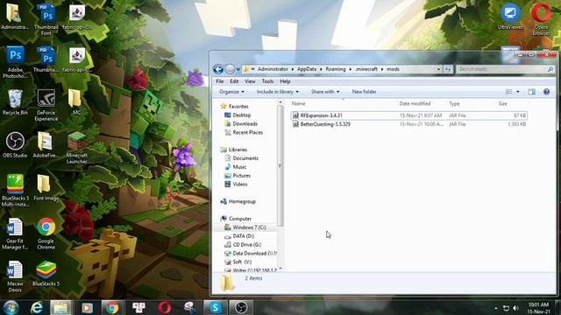Switch to OBS Studio taskbar button
Viewport: 561px width, 315px height.
coord(241,307)
